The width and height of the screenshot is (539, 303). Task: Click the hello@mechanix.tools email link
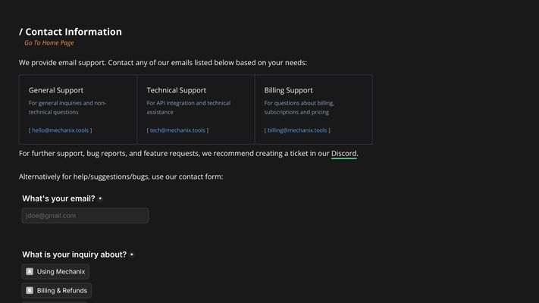click(x=60, y=130)
